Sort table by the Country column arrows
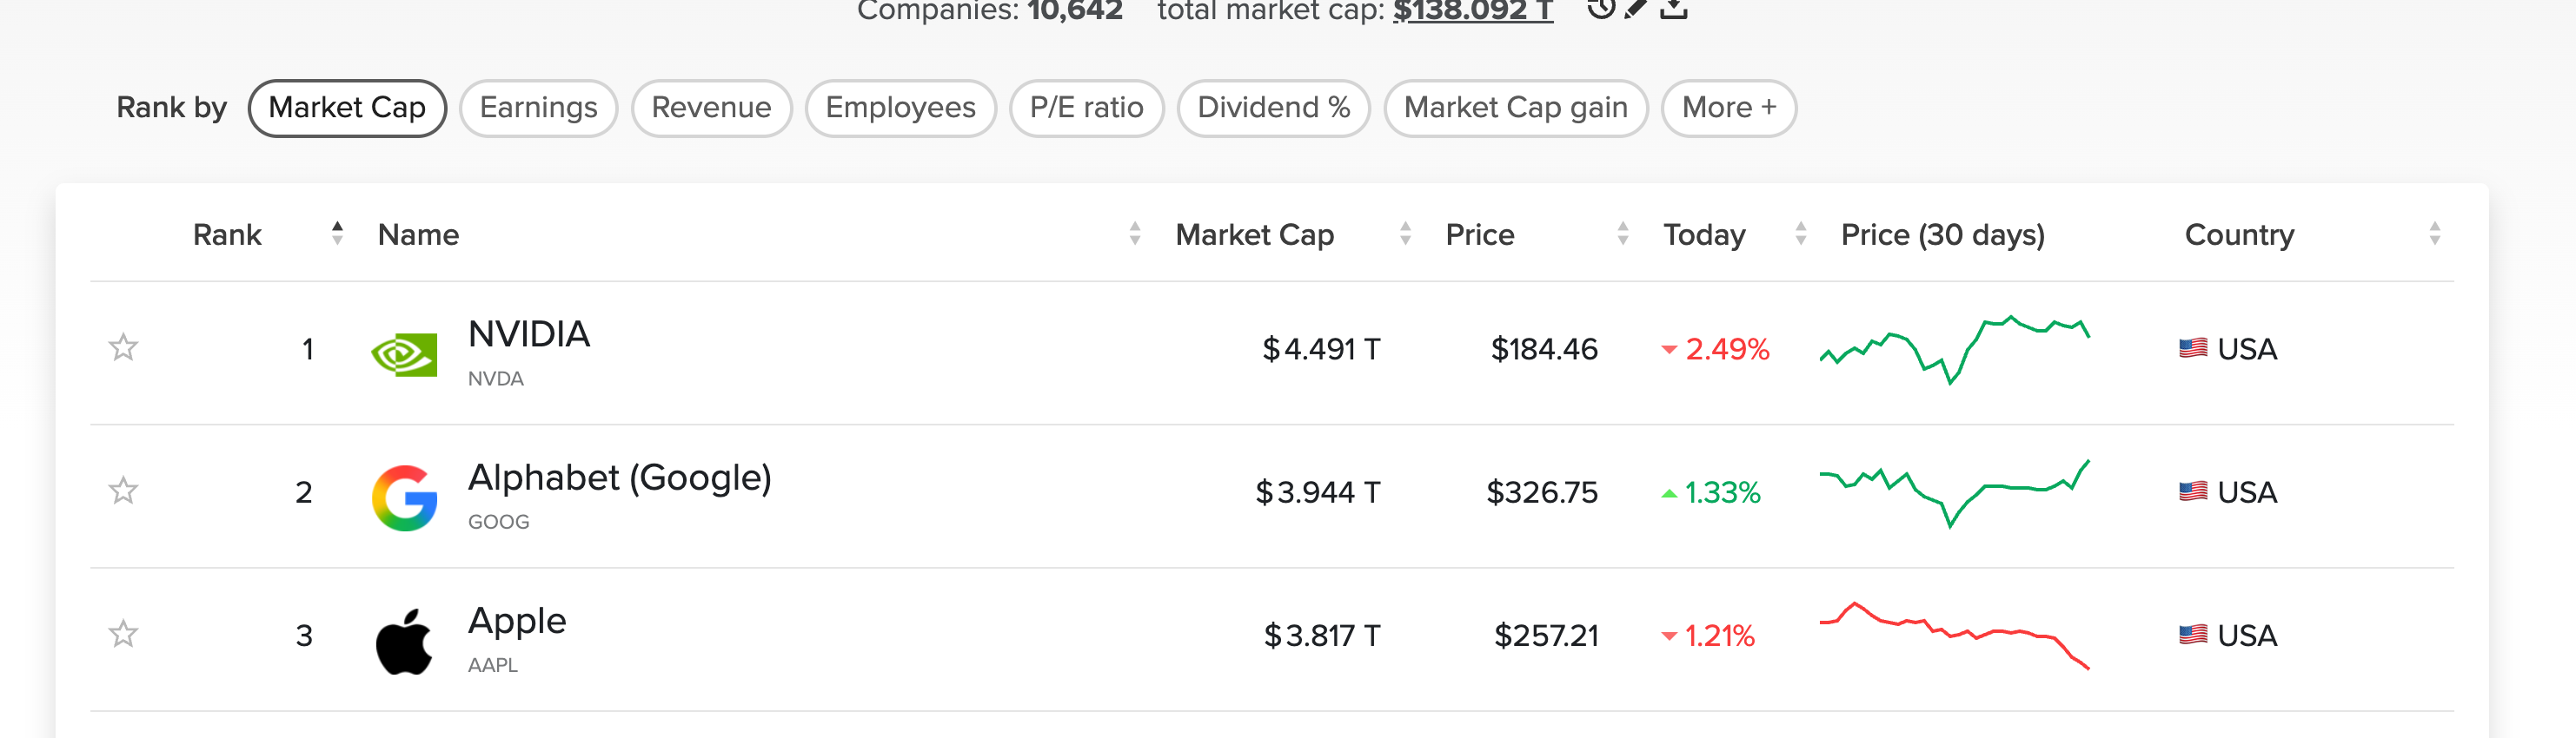2576x738 pixels. 2434,234
